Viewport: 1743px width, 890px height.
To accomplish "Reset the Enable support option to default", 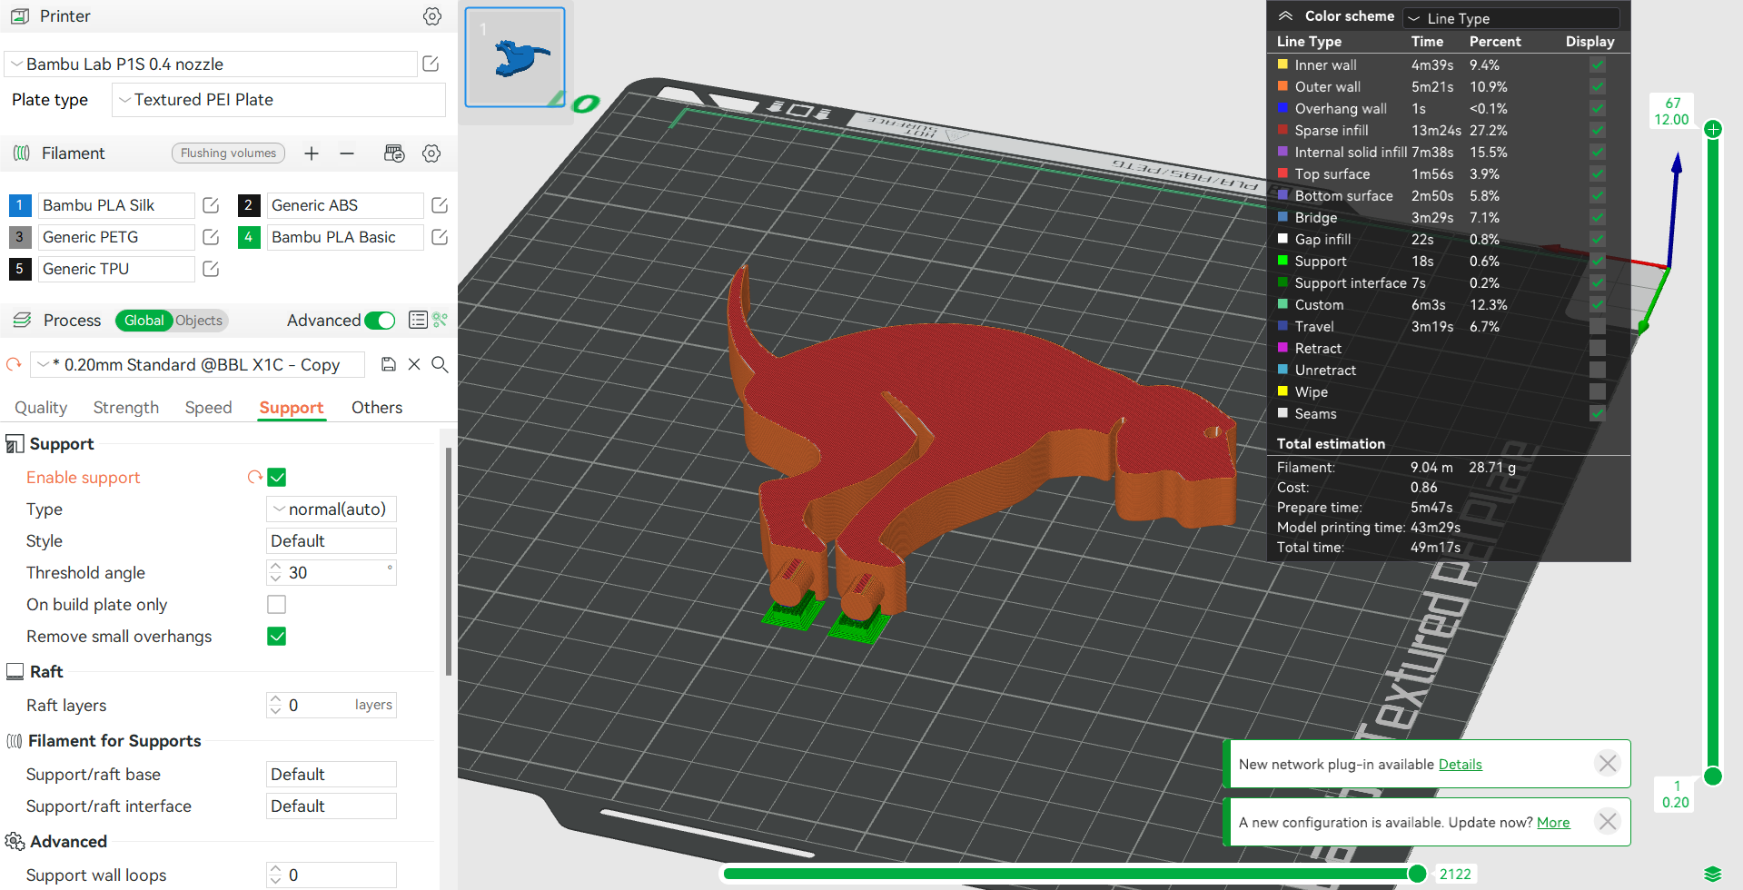I will (x=255, y=477).
